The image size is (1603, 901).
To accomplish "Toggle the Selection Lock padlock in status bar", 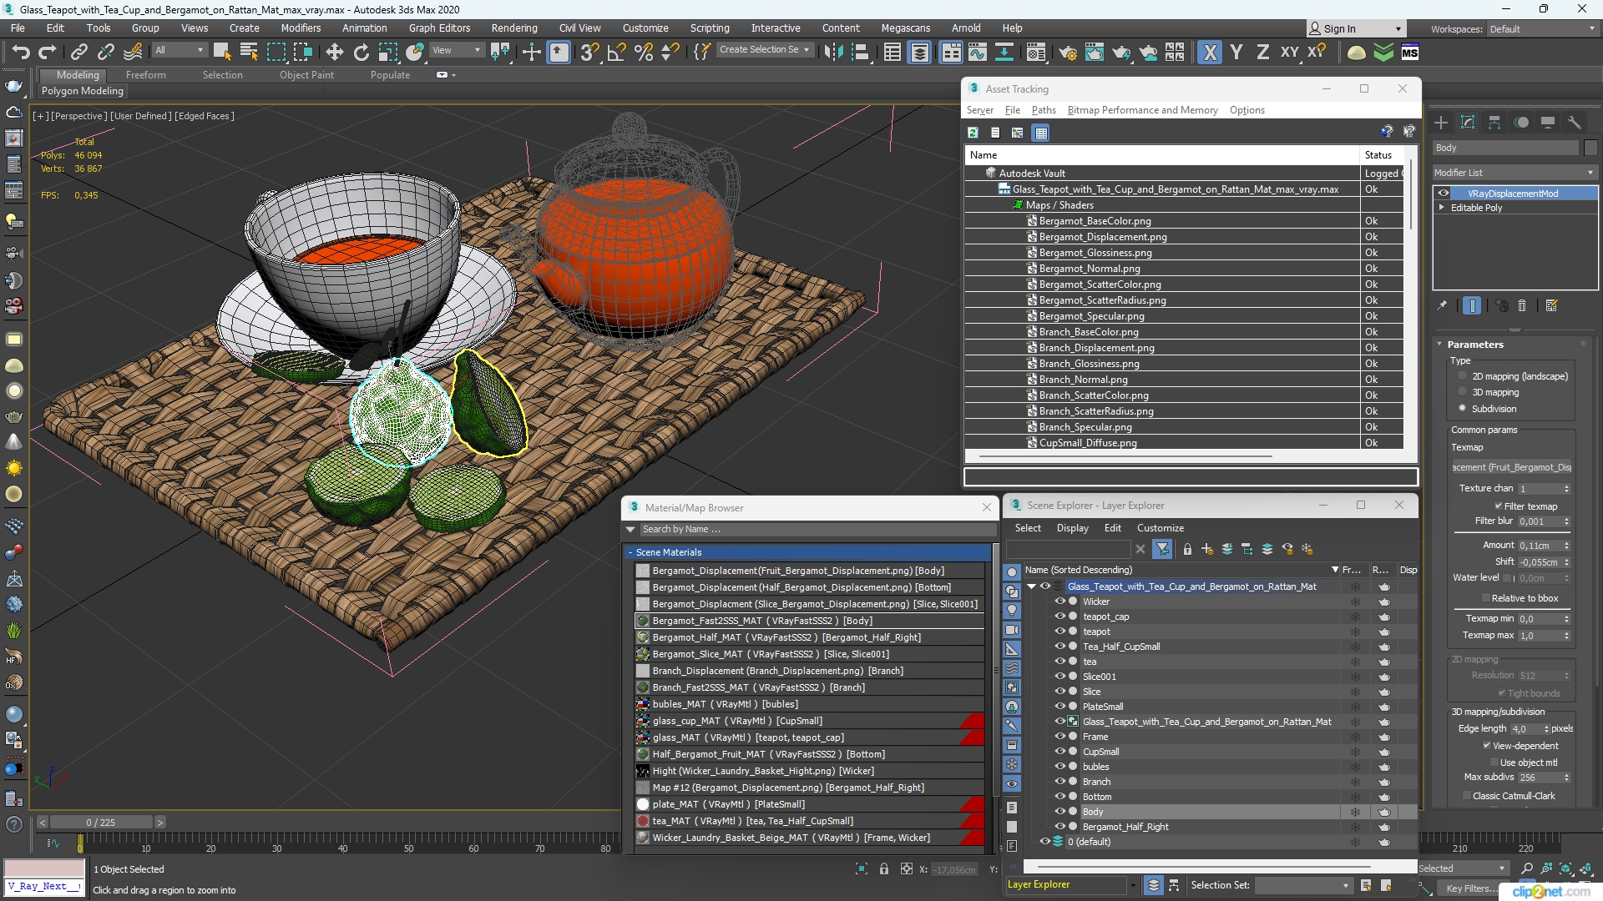I will pyautogui.click(x=884, y=869).
